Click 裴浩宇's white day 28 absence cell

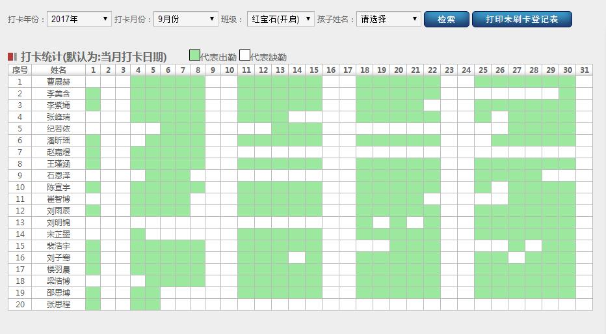point(534,245)
